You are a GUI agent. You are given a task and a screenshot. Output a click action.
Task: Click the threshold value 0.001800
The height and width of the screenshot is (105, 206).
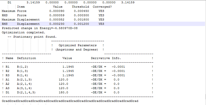click(81, 20)
